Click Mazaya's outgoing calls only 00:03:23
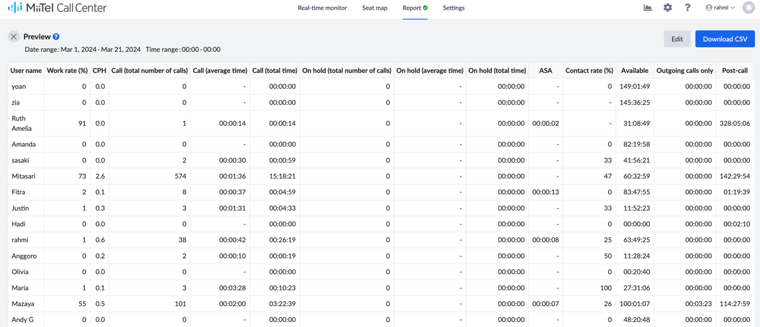This screenshot has height=327, width=760. pos(699,304)
